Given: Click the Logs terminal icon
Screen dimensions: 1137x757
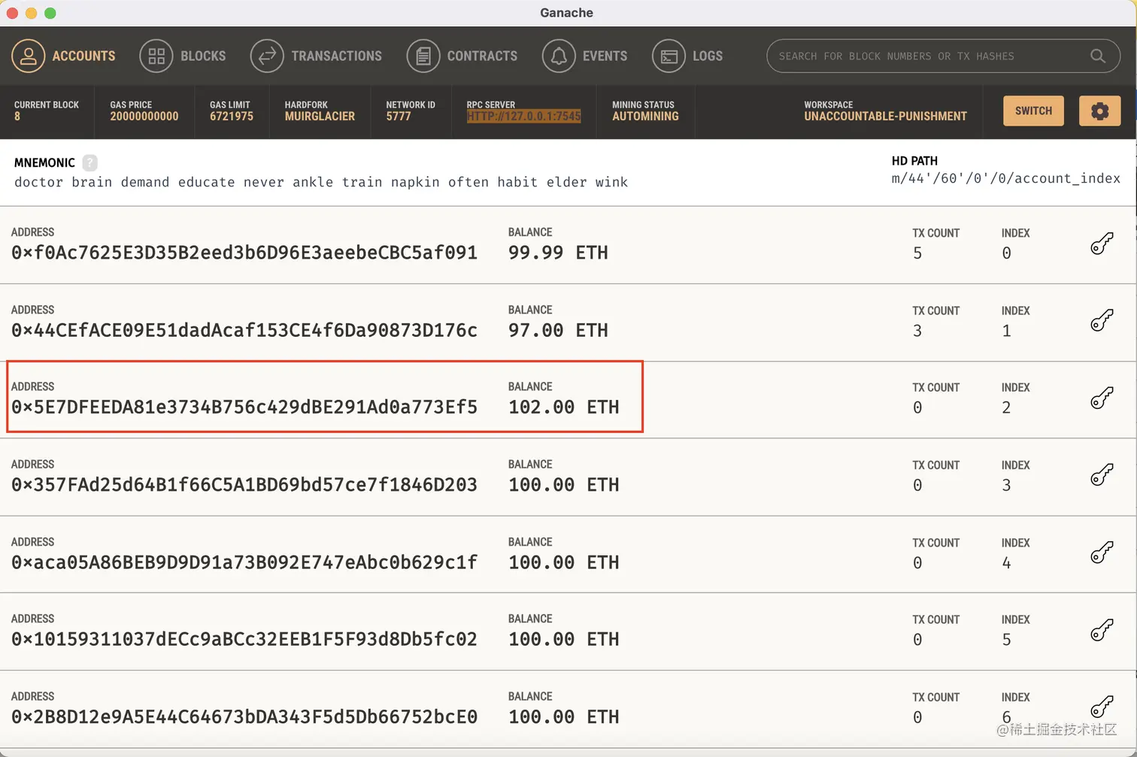Looking at the screenshot, I should point(669,56).
